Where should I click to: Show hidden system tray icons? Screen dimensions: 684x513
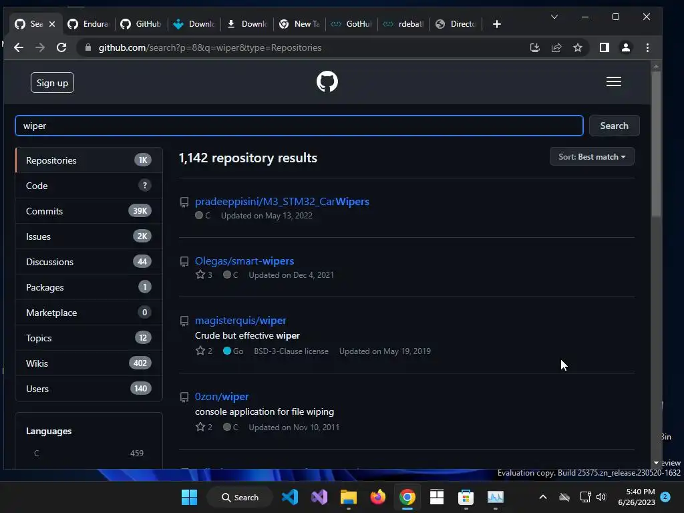tap(542, 497)
